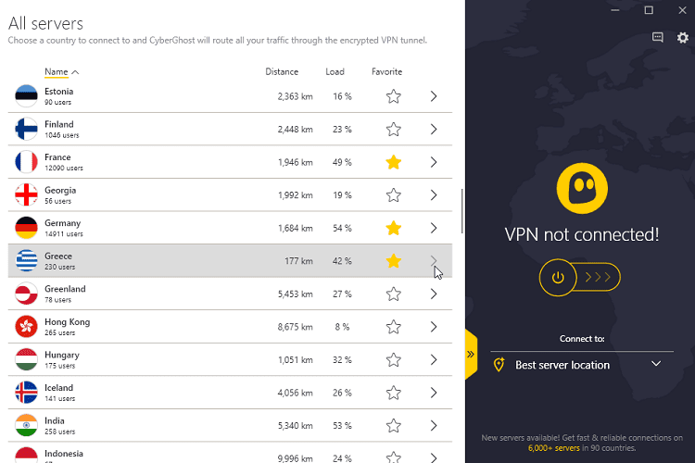
Task: Unfavorite the Germany server
Action: (x=394, y=228)
